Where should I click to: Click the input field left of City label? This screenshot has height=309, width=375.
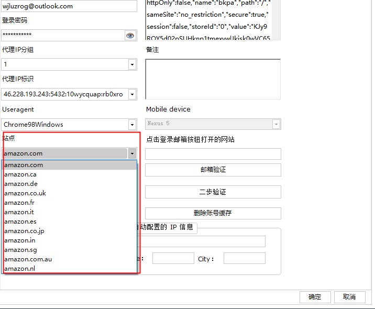173,258
